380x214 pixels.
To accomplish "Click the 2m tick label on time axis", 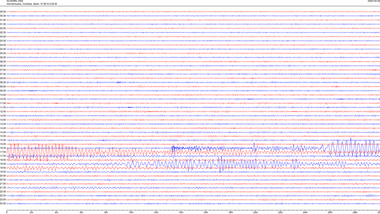I will click(32, 212).
